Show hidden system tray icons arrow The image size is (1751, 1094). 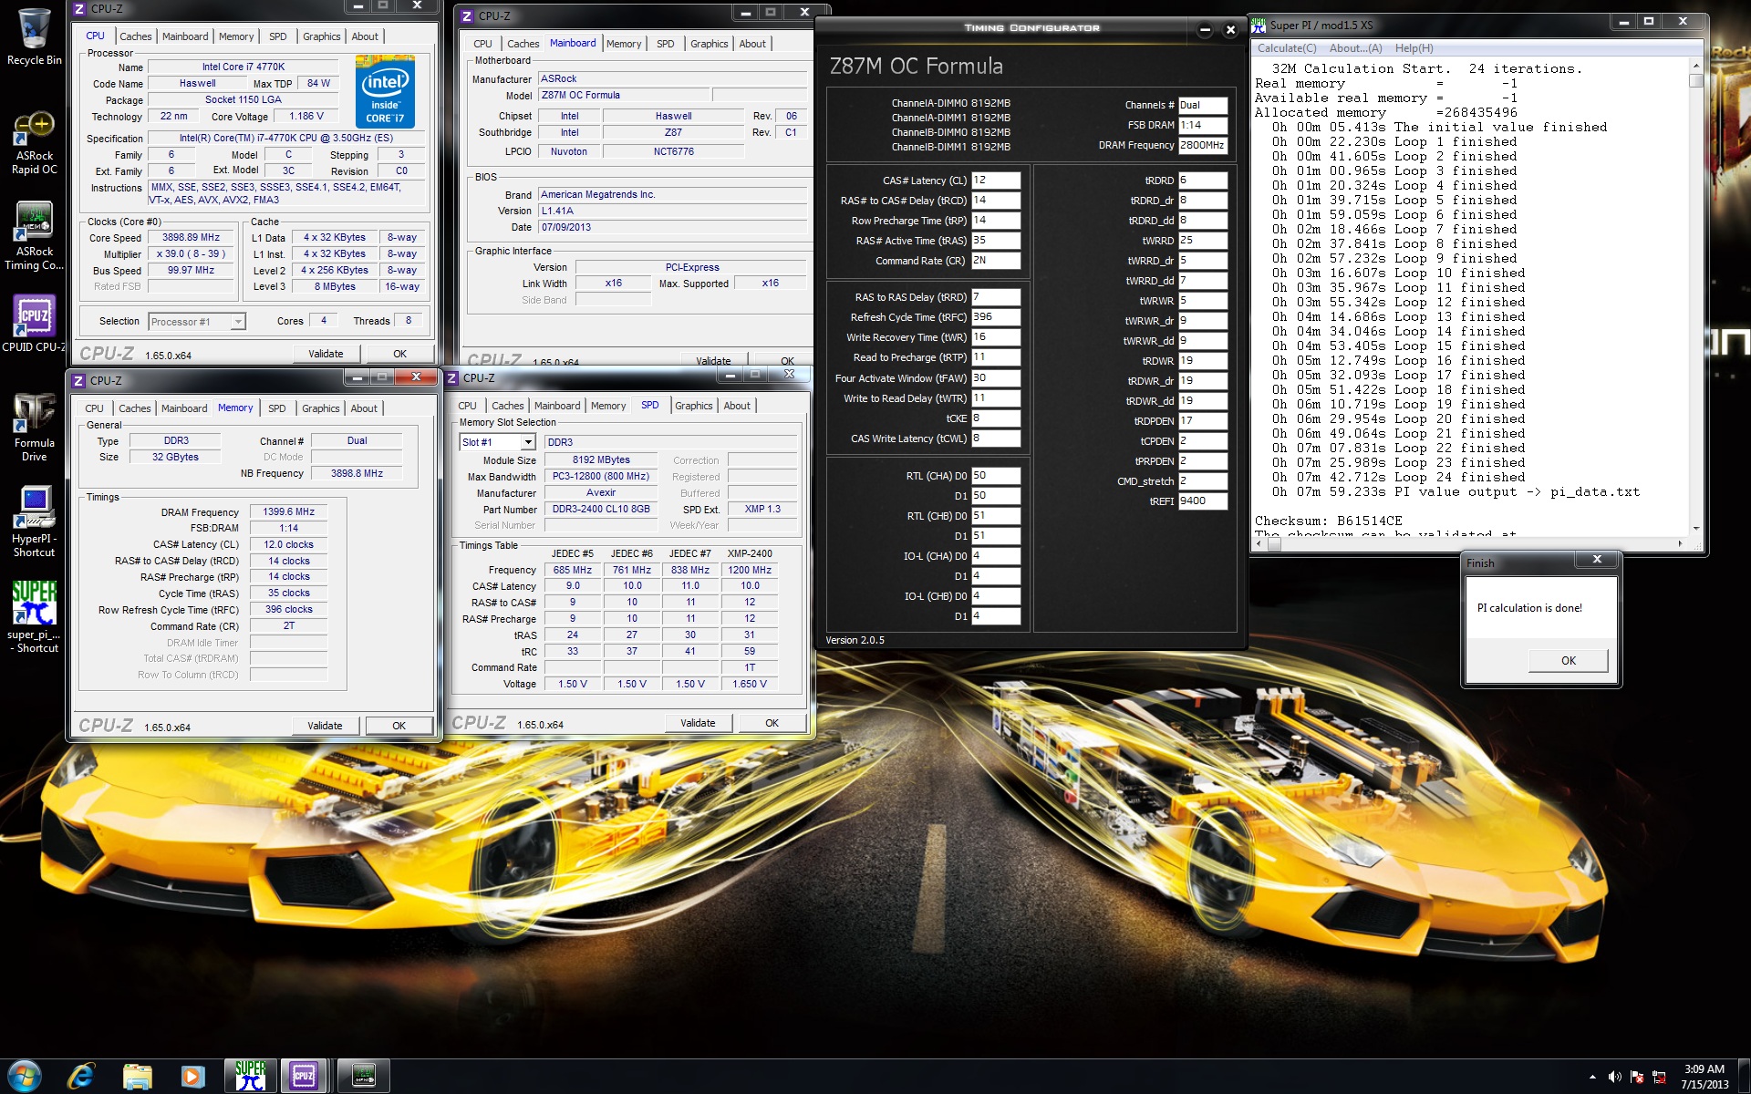[x=1592, y=1077]
